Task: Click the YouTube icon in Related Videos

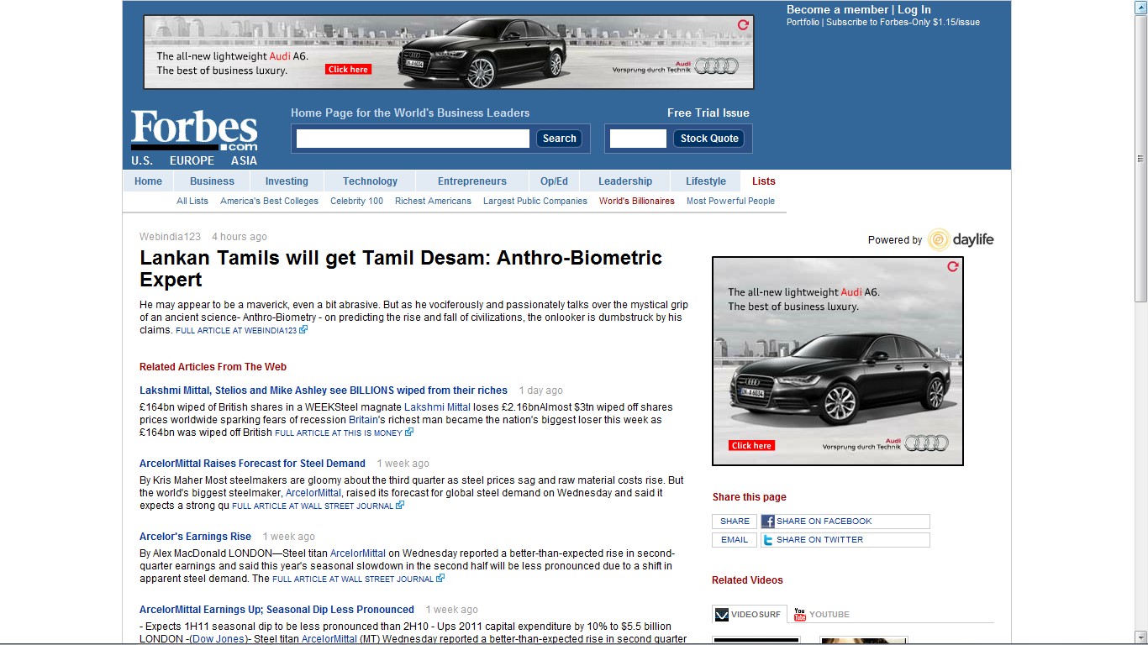Action: coord(799,615)
